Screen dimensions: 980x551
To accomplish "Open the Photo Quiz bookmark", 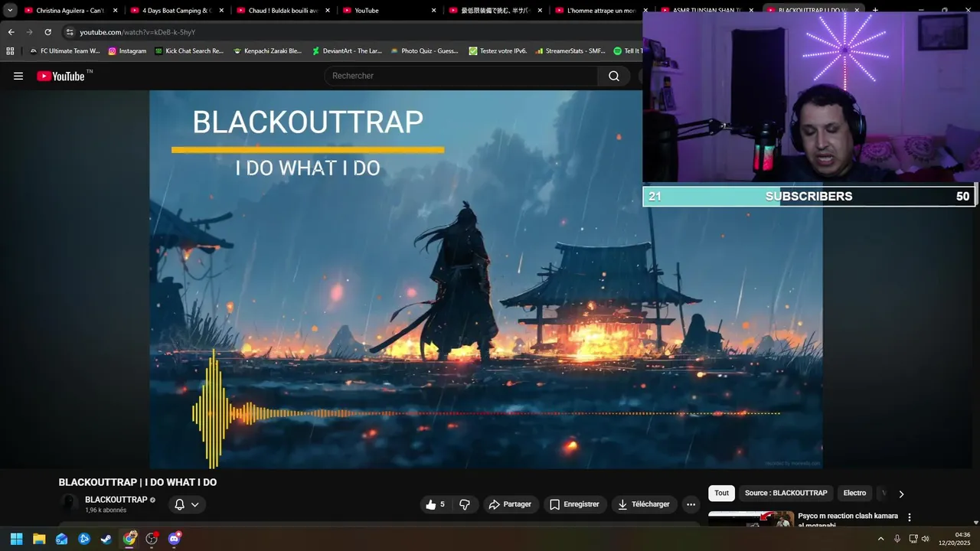I will 424,51.
